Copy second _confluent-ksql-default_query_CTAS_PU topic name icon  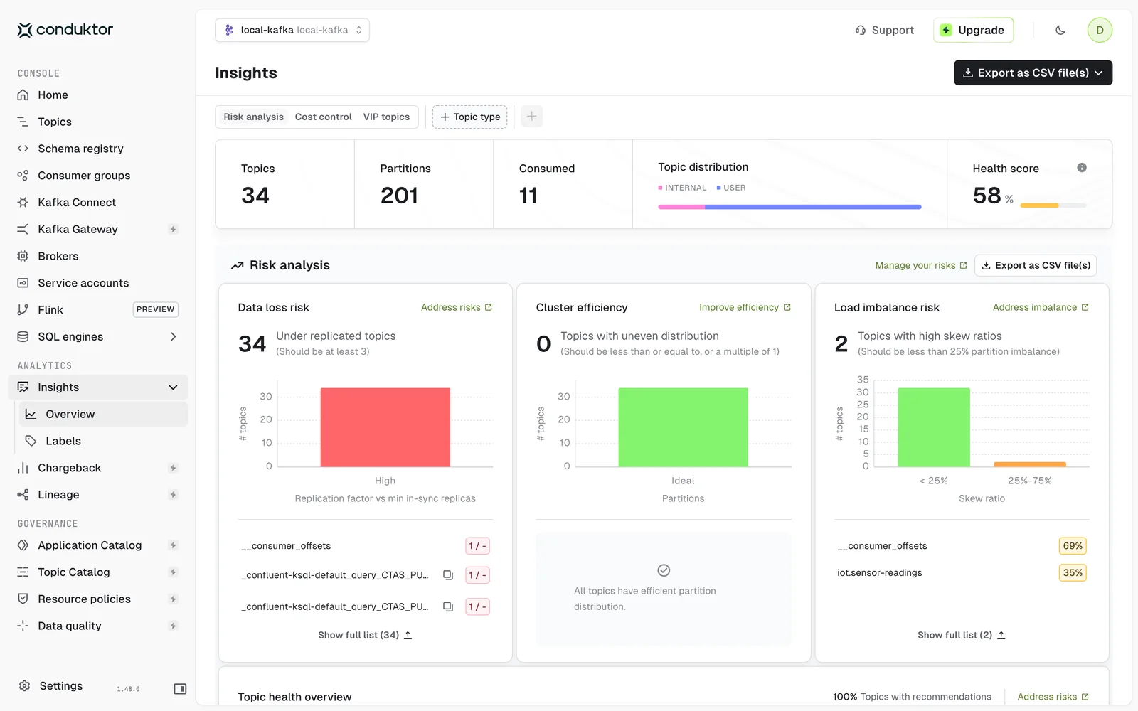coord(448,606)
